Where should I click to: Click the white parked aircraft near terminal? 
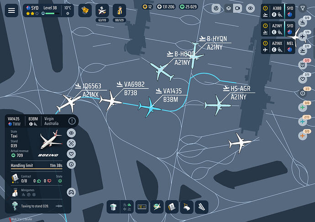240,143
